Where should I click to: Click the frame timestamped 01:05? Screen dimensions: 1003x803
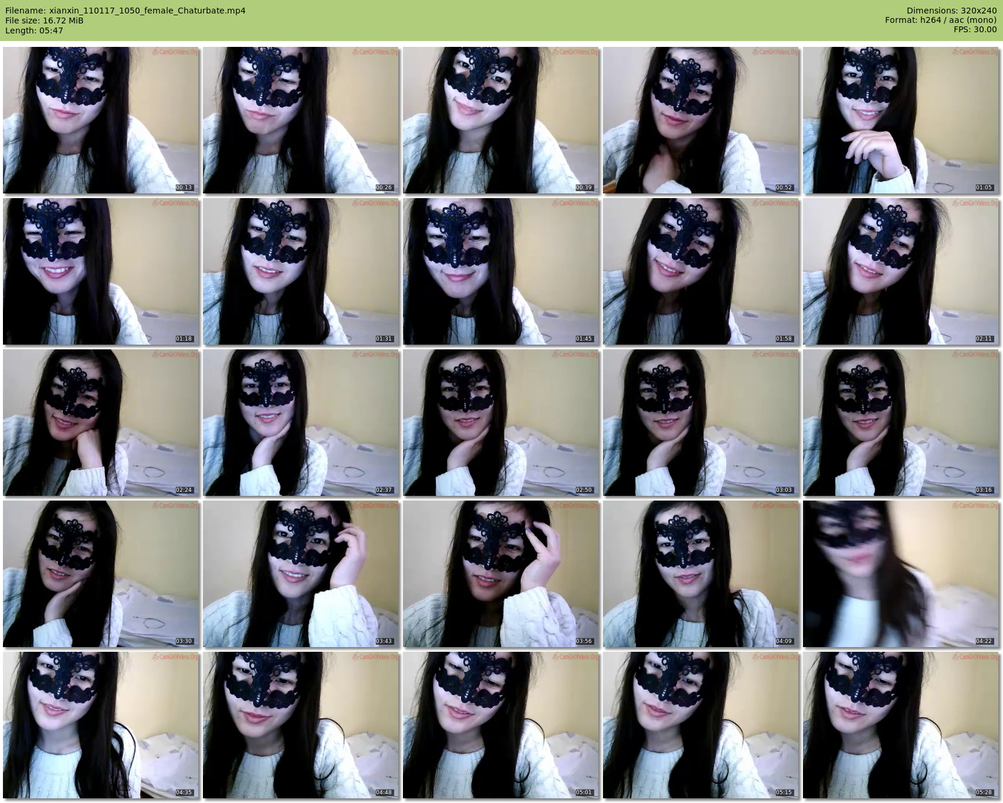[x=901, y=120]
